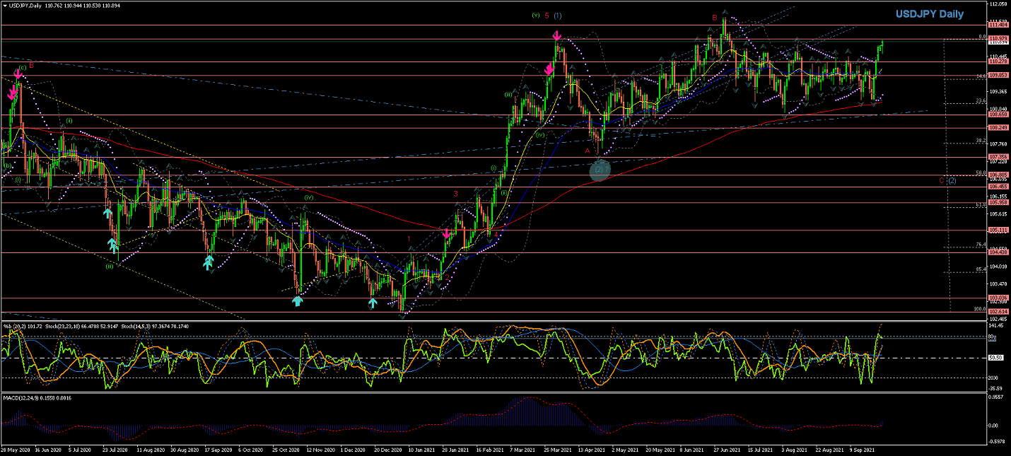Click the 50.50 oscillator scale value
This screenshot has width=1011, height=456.
(x=996, y=358)
